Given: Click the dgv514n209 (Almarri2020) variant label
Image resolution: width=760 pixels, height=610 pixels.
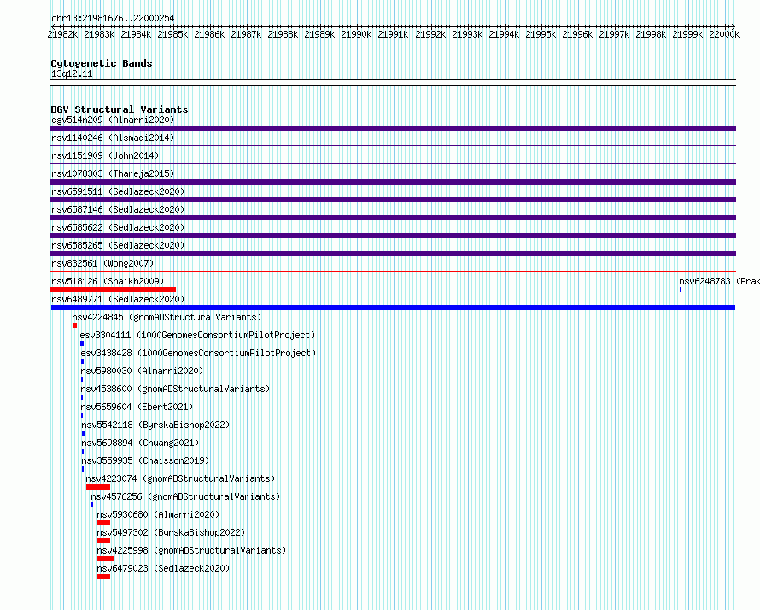Looking at the screenshot, I should click(x=113, y=120).
